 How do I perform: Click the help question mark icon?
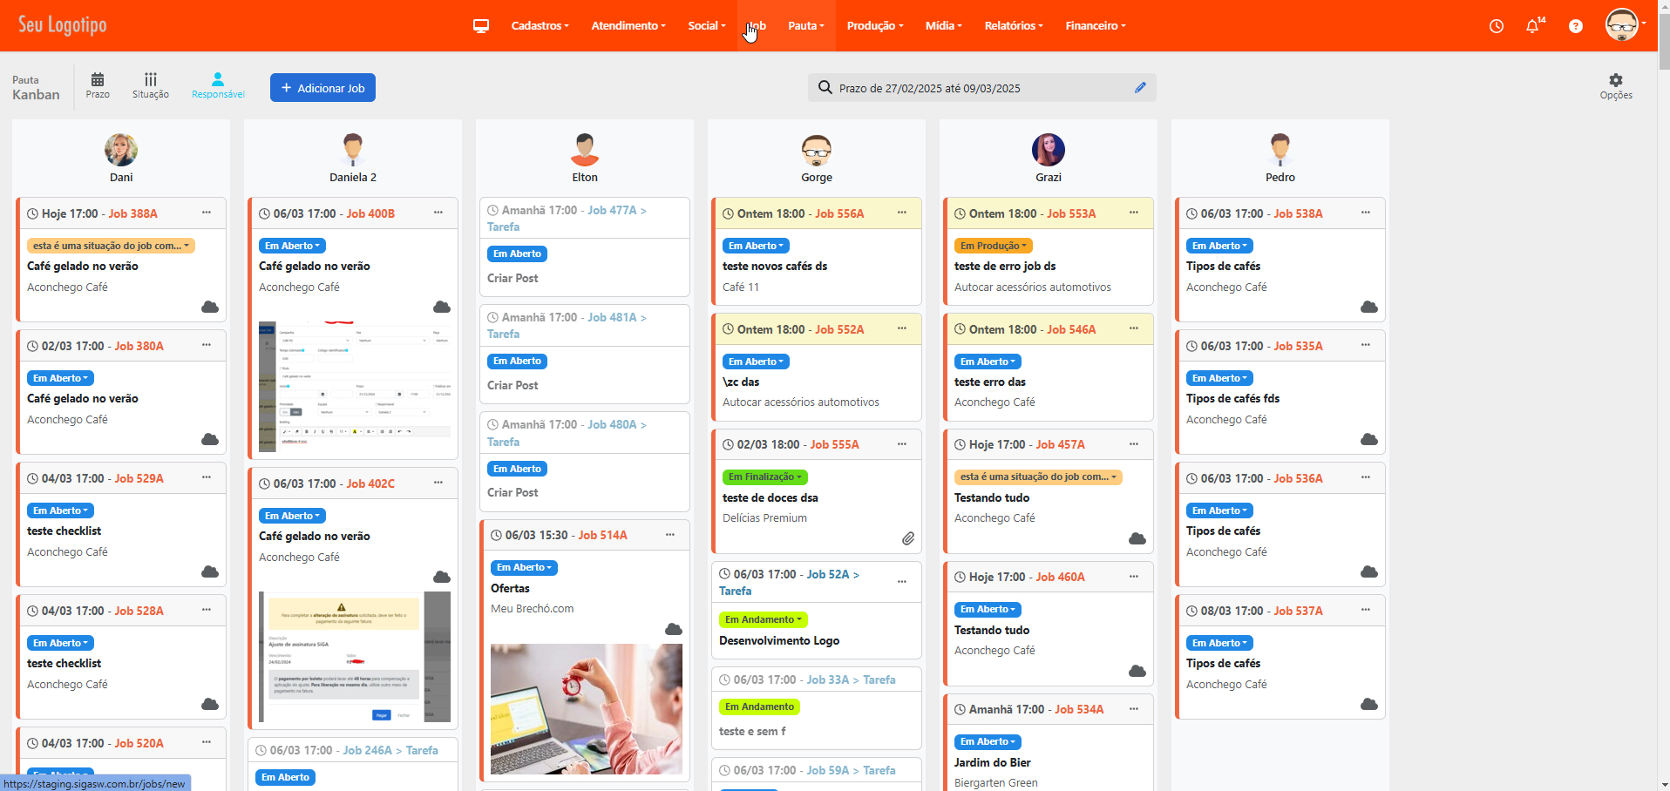pos(1575,26)
